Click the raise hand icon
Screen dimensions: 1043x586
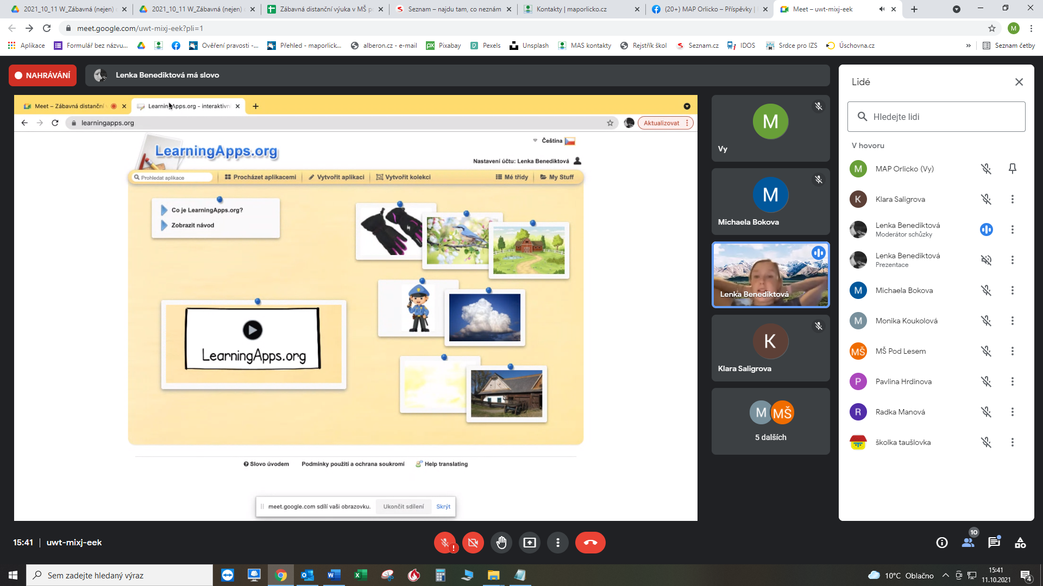click(x=501, y=543)
